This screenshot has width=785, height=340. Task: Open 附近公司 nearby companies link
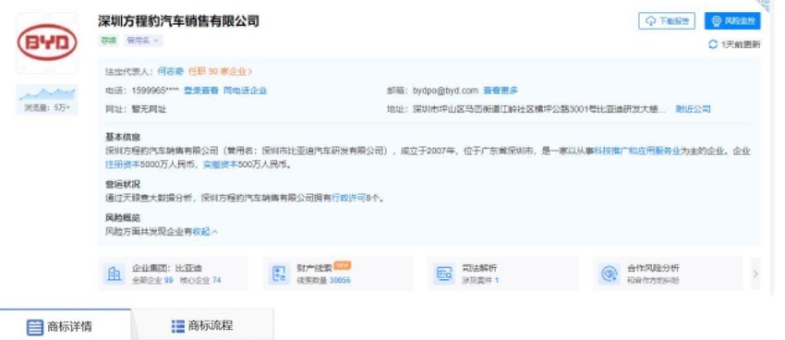pyautogui.click(x=693, y=109)
